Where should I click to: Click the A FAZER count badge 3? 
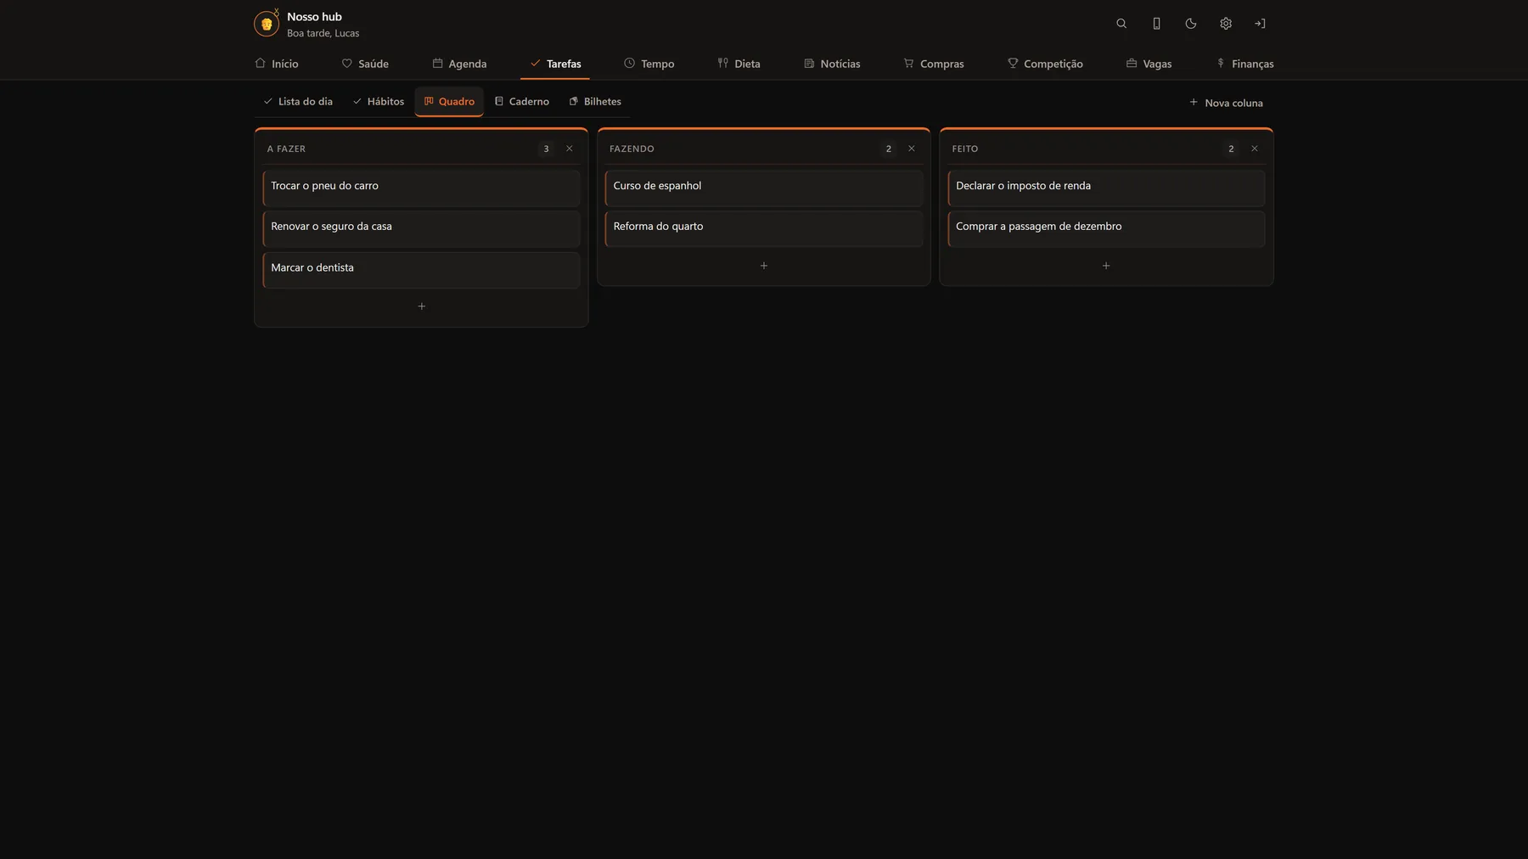(546, 149)
